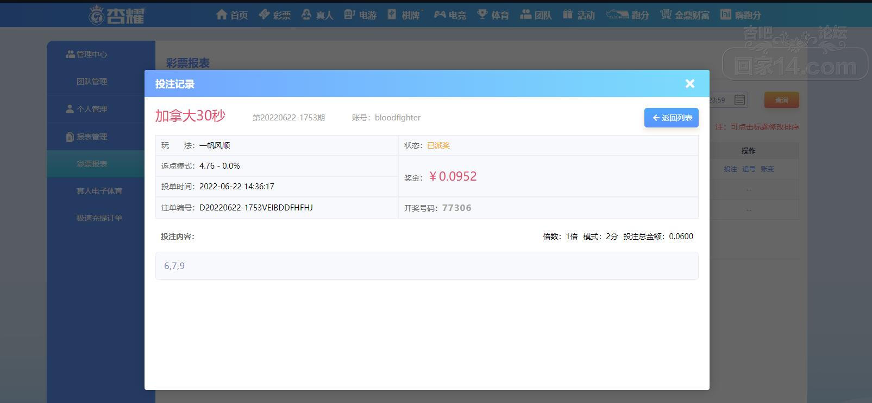This screenshot has height=403, width=872.
Task: Select 管理中心 in the sidebar
Action: tap(86, 54)
